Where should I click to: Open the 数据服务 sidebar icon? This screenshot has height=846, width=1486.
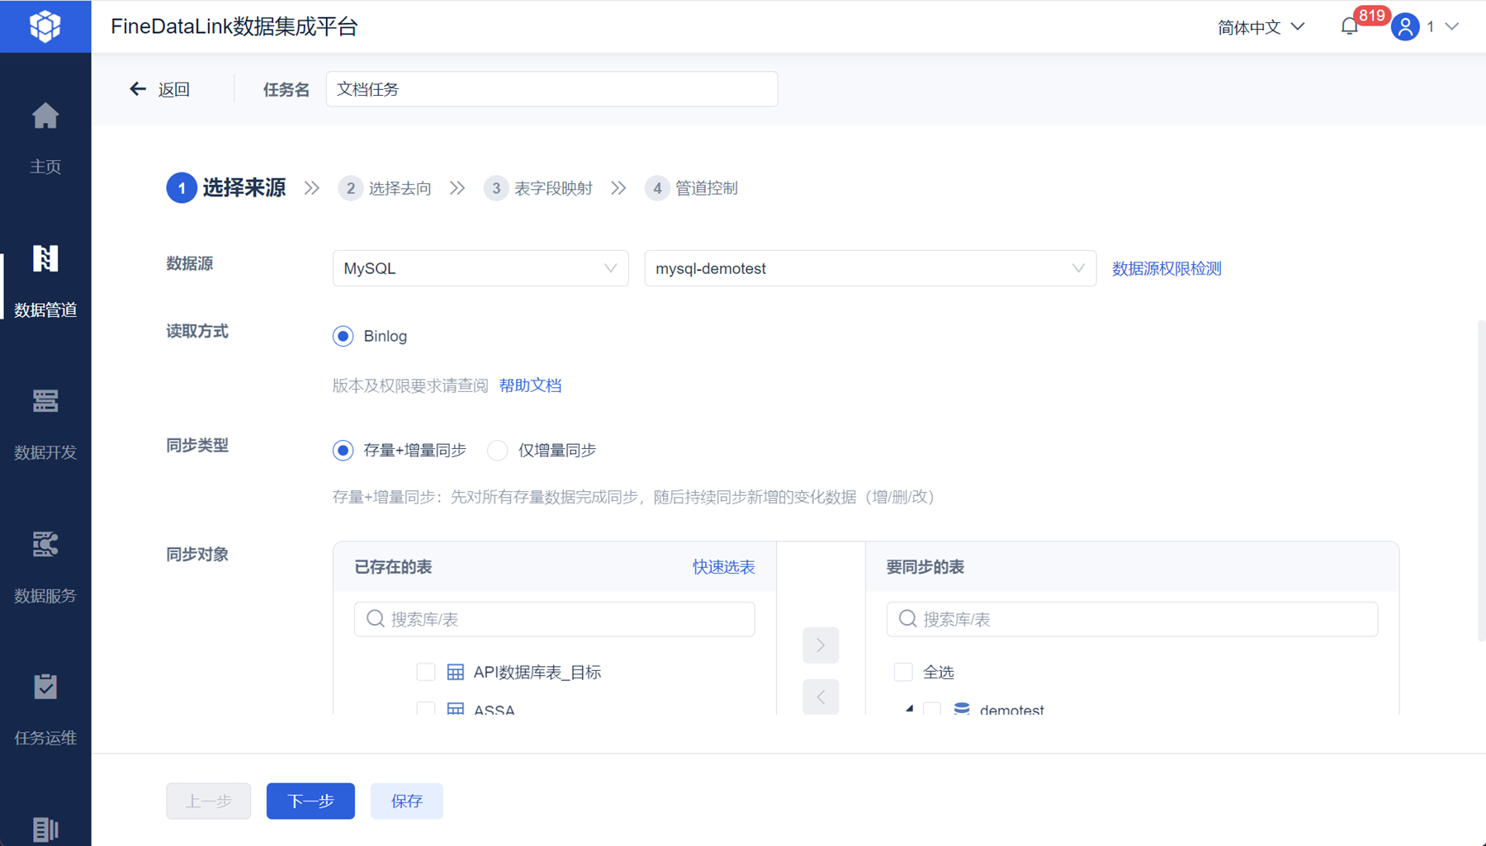click(x=45, y=544)
